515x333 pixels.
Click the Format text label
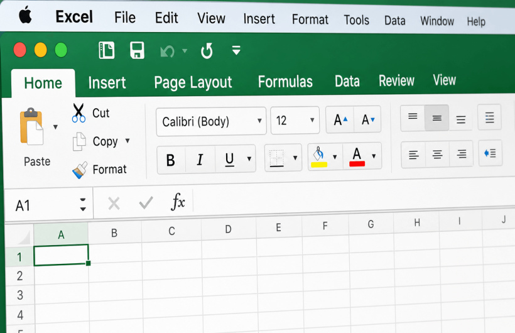[x=110, y=169]
